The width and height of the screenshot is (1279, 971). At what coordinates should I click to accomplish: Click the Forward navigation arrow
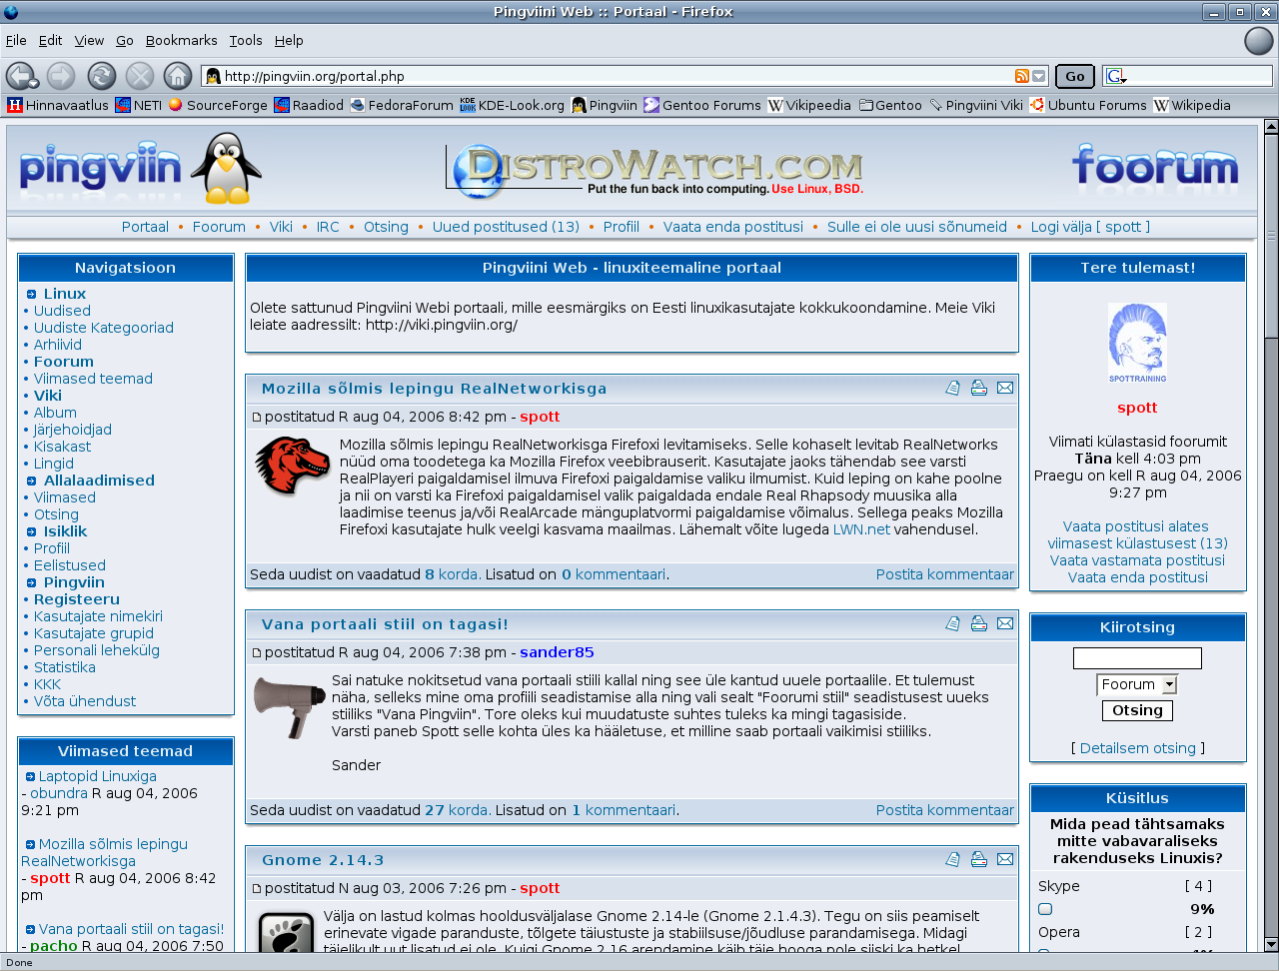61,76
